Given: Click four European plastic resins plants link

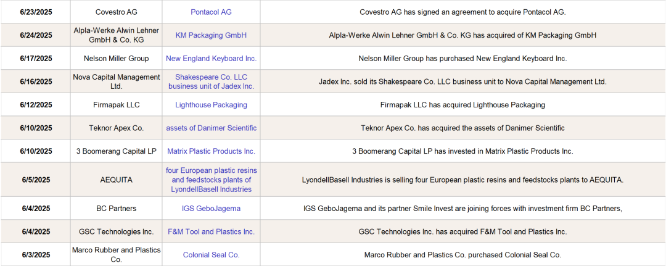Looking at the screenshot, I should pos(211,180).
